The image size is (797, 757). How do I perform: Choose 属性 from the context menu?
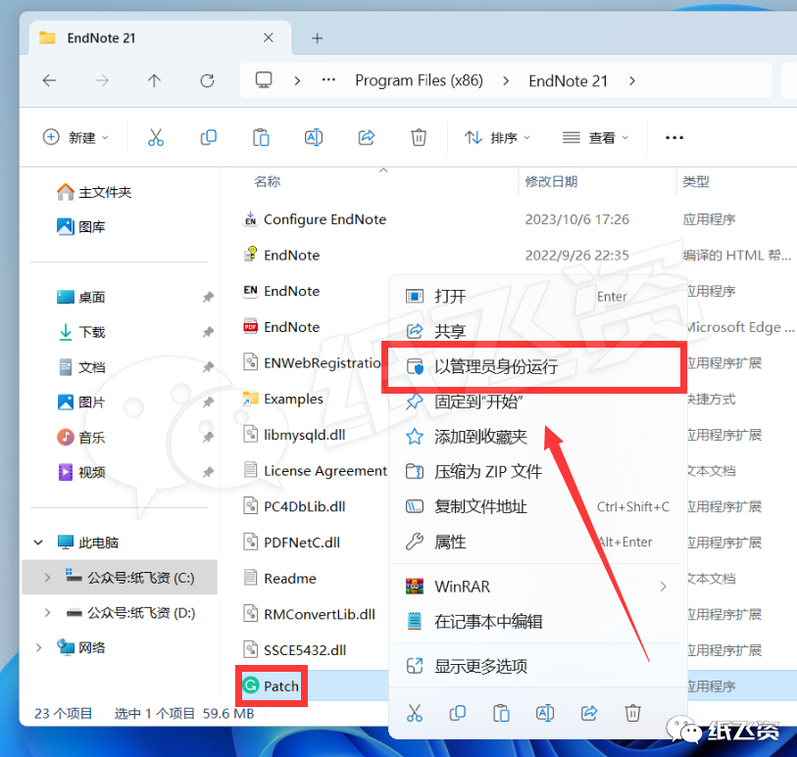[x=539, y=543]
